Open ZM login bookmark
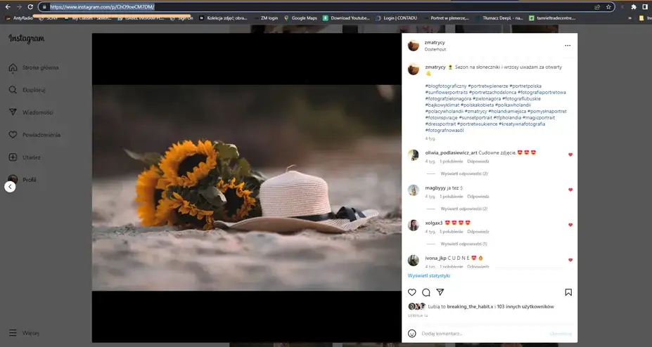Image resolution: width=652 pixels, height=347 pixels. [265, 18]
